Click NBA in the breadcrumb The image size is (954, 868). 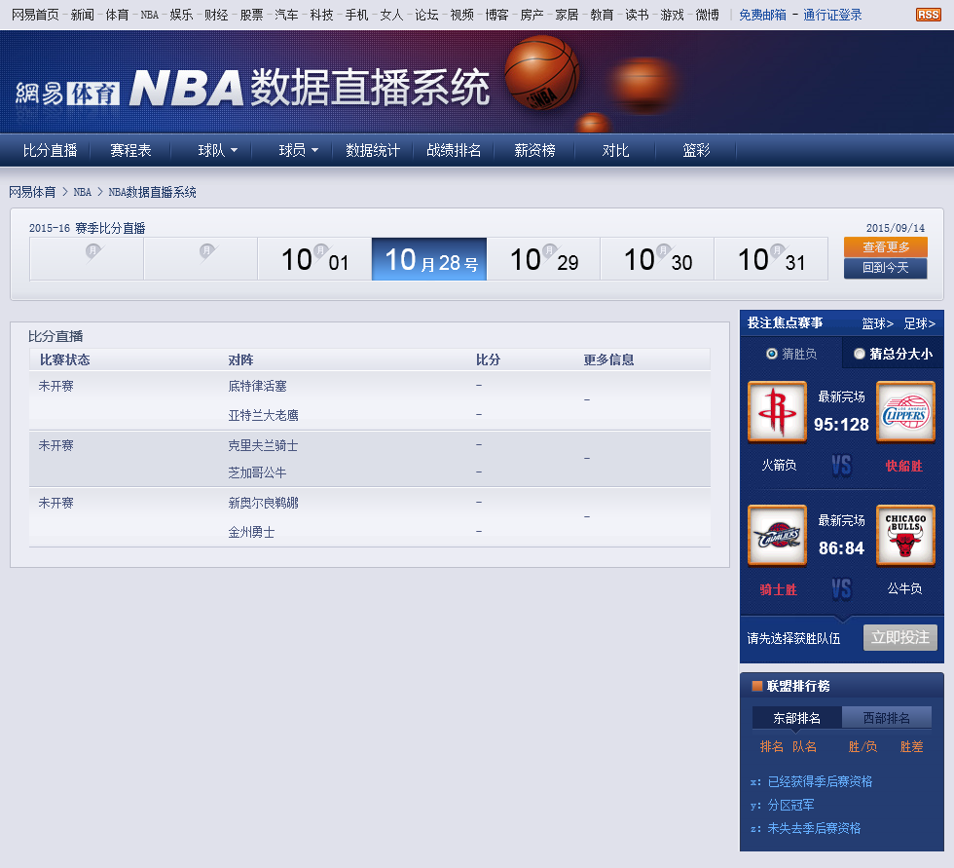tap(82, 192)
